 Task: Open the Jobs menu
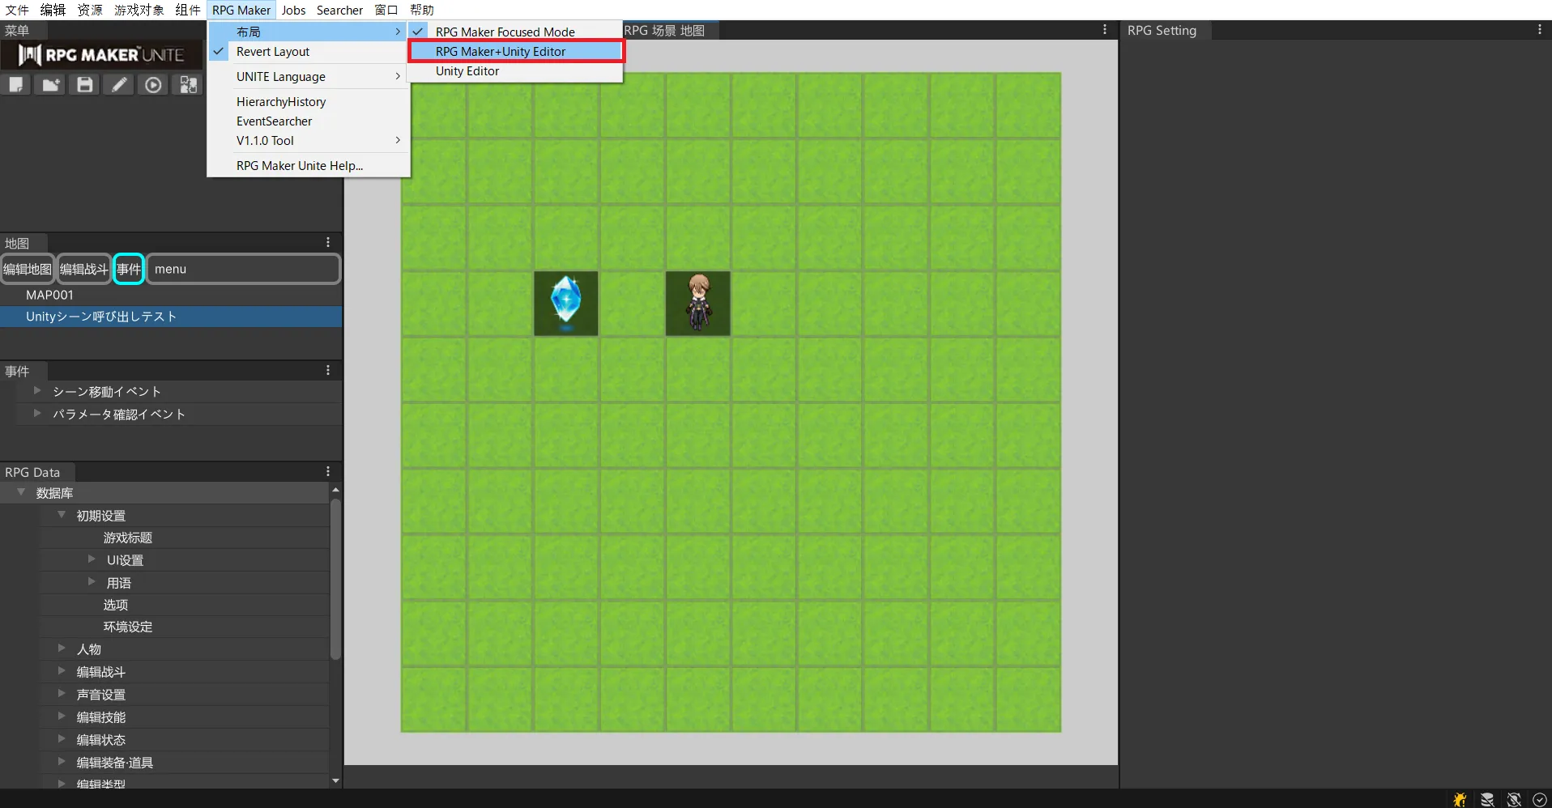(293, 10)
